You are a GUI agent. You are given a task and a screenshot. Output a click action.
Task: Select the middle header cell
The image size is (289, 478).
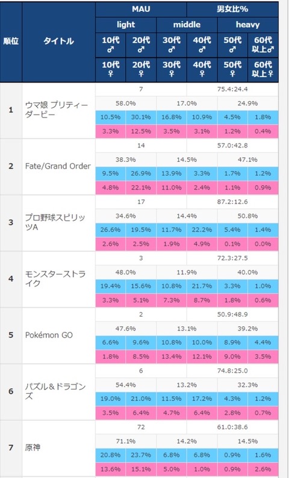coord(187,25)
